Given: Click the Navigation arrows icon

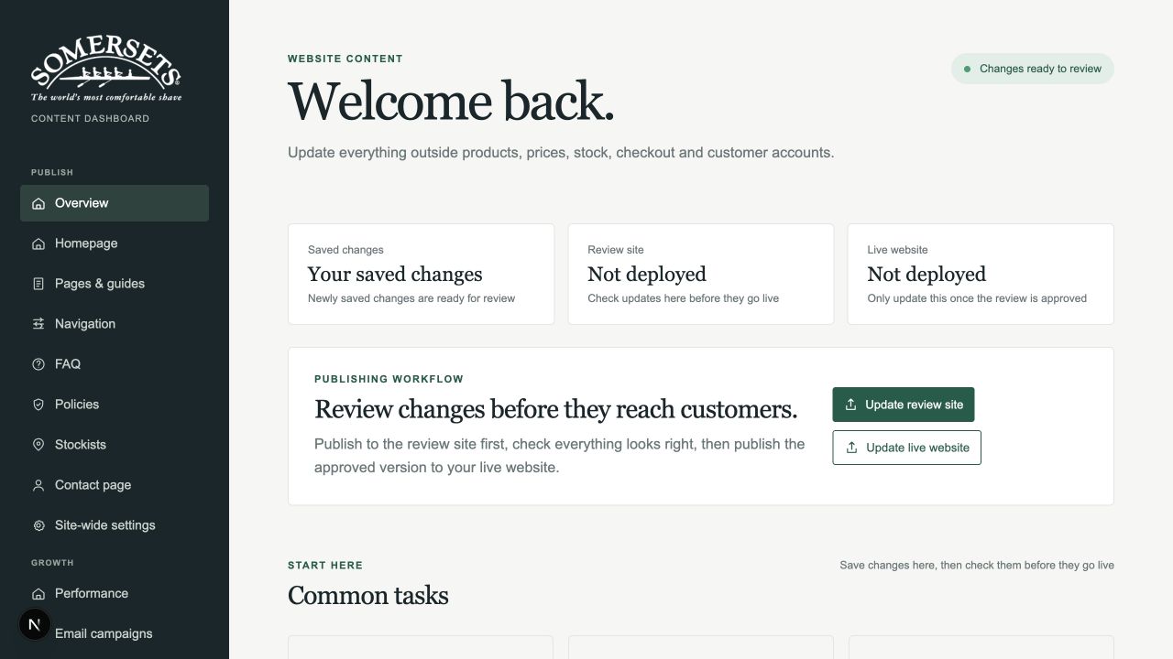Looking at the screenshot, I should click(x=38, y=324).
